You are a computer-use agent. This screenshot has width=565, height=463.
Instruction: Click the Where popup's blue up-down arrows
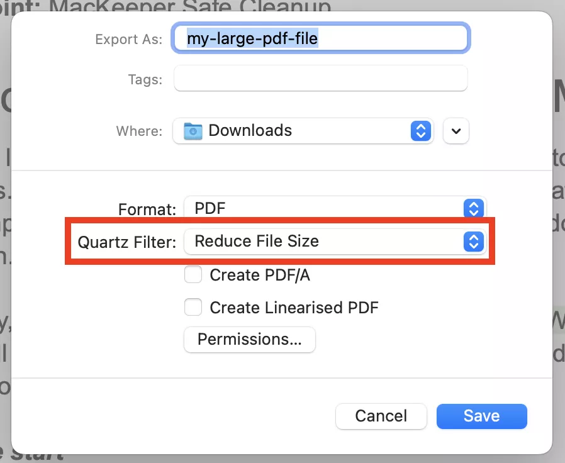(420, 131)
